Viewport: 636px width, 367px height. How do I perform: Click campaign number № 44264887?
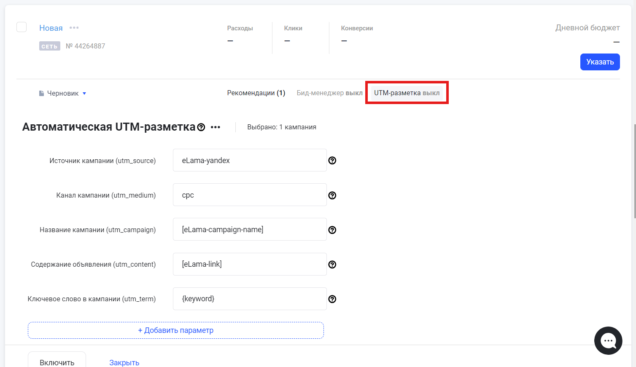tap(85, 46)
